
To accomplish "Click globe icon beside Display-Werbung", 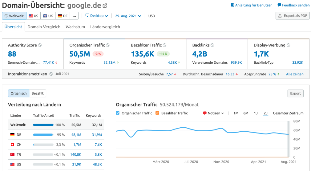I will point(289,45).
